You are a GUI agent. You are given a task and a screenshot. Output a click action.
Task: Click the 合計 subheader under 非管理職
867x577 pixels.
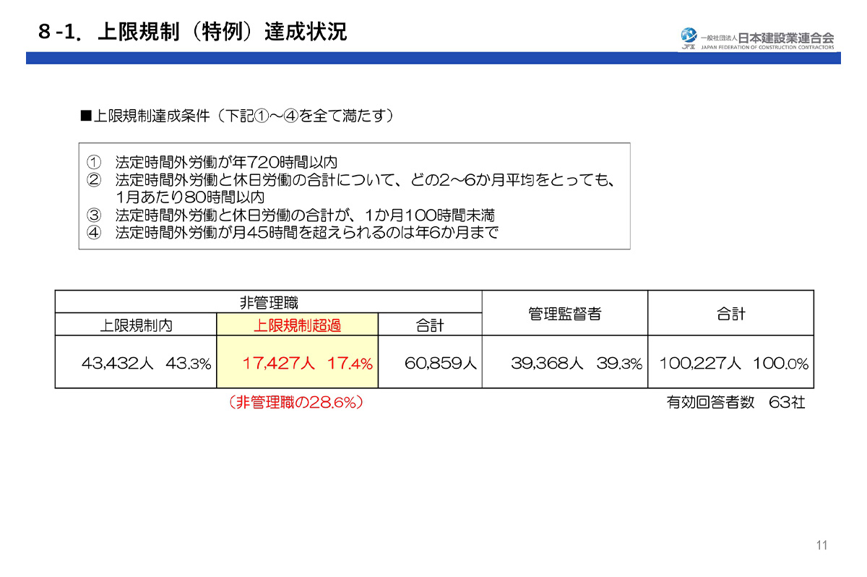coord(430,325)
